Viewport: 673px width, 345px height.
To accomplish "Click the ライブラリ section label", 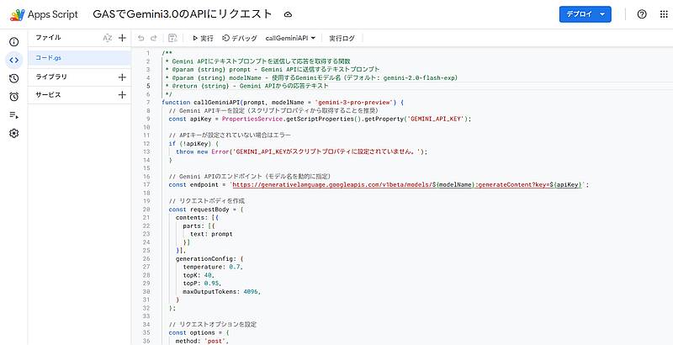I will click(51, 77).
